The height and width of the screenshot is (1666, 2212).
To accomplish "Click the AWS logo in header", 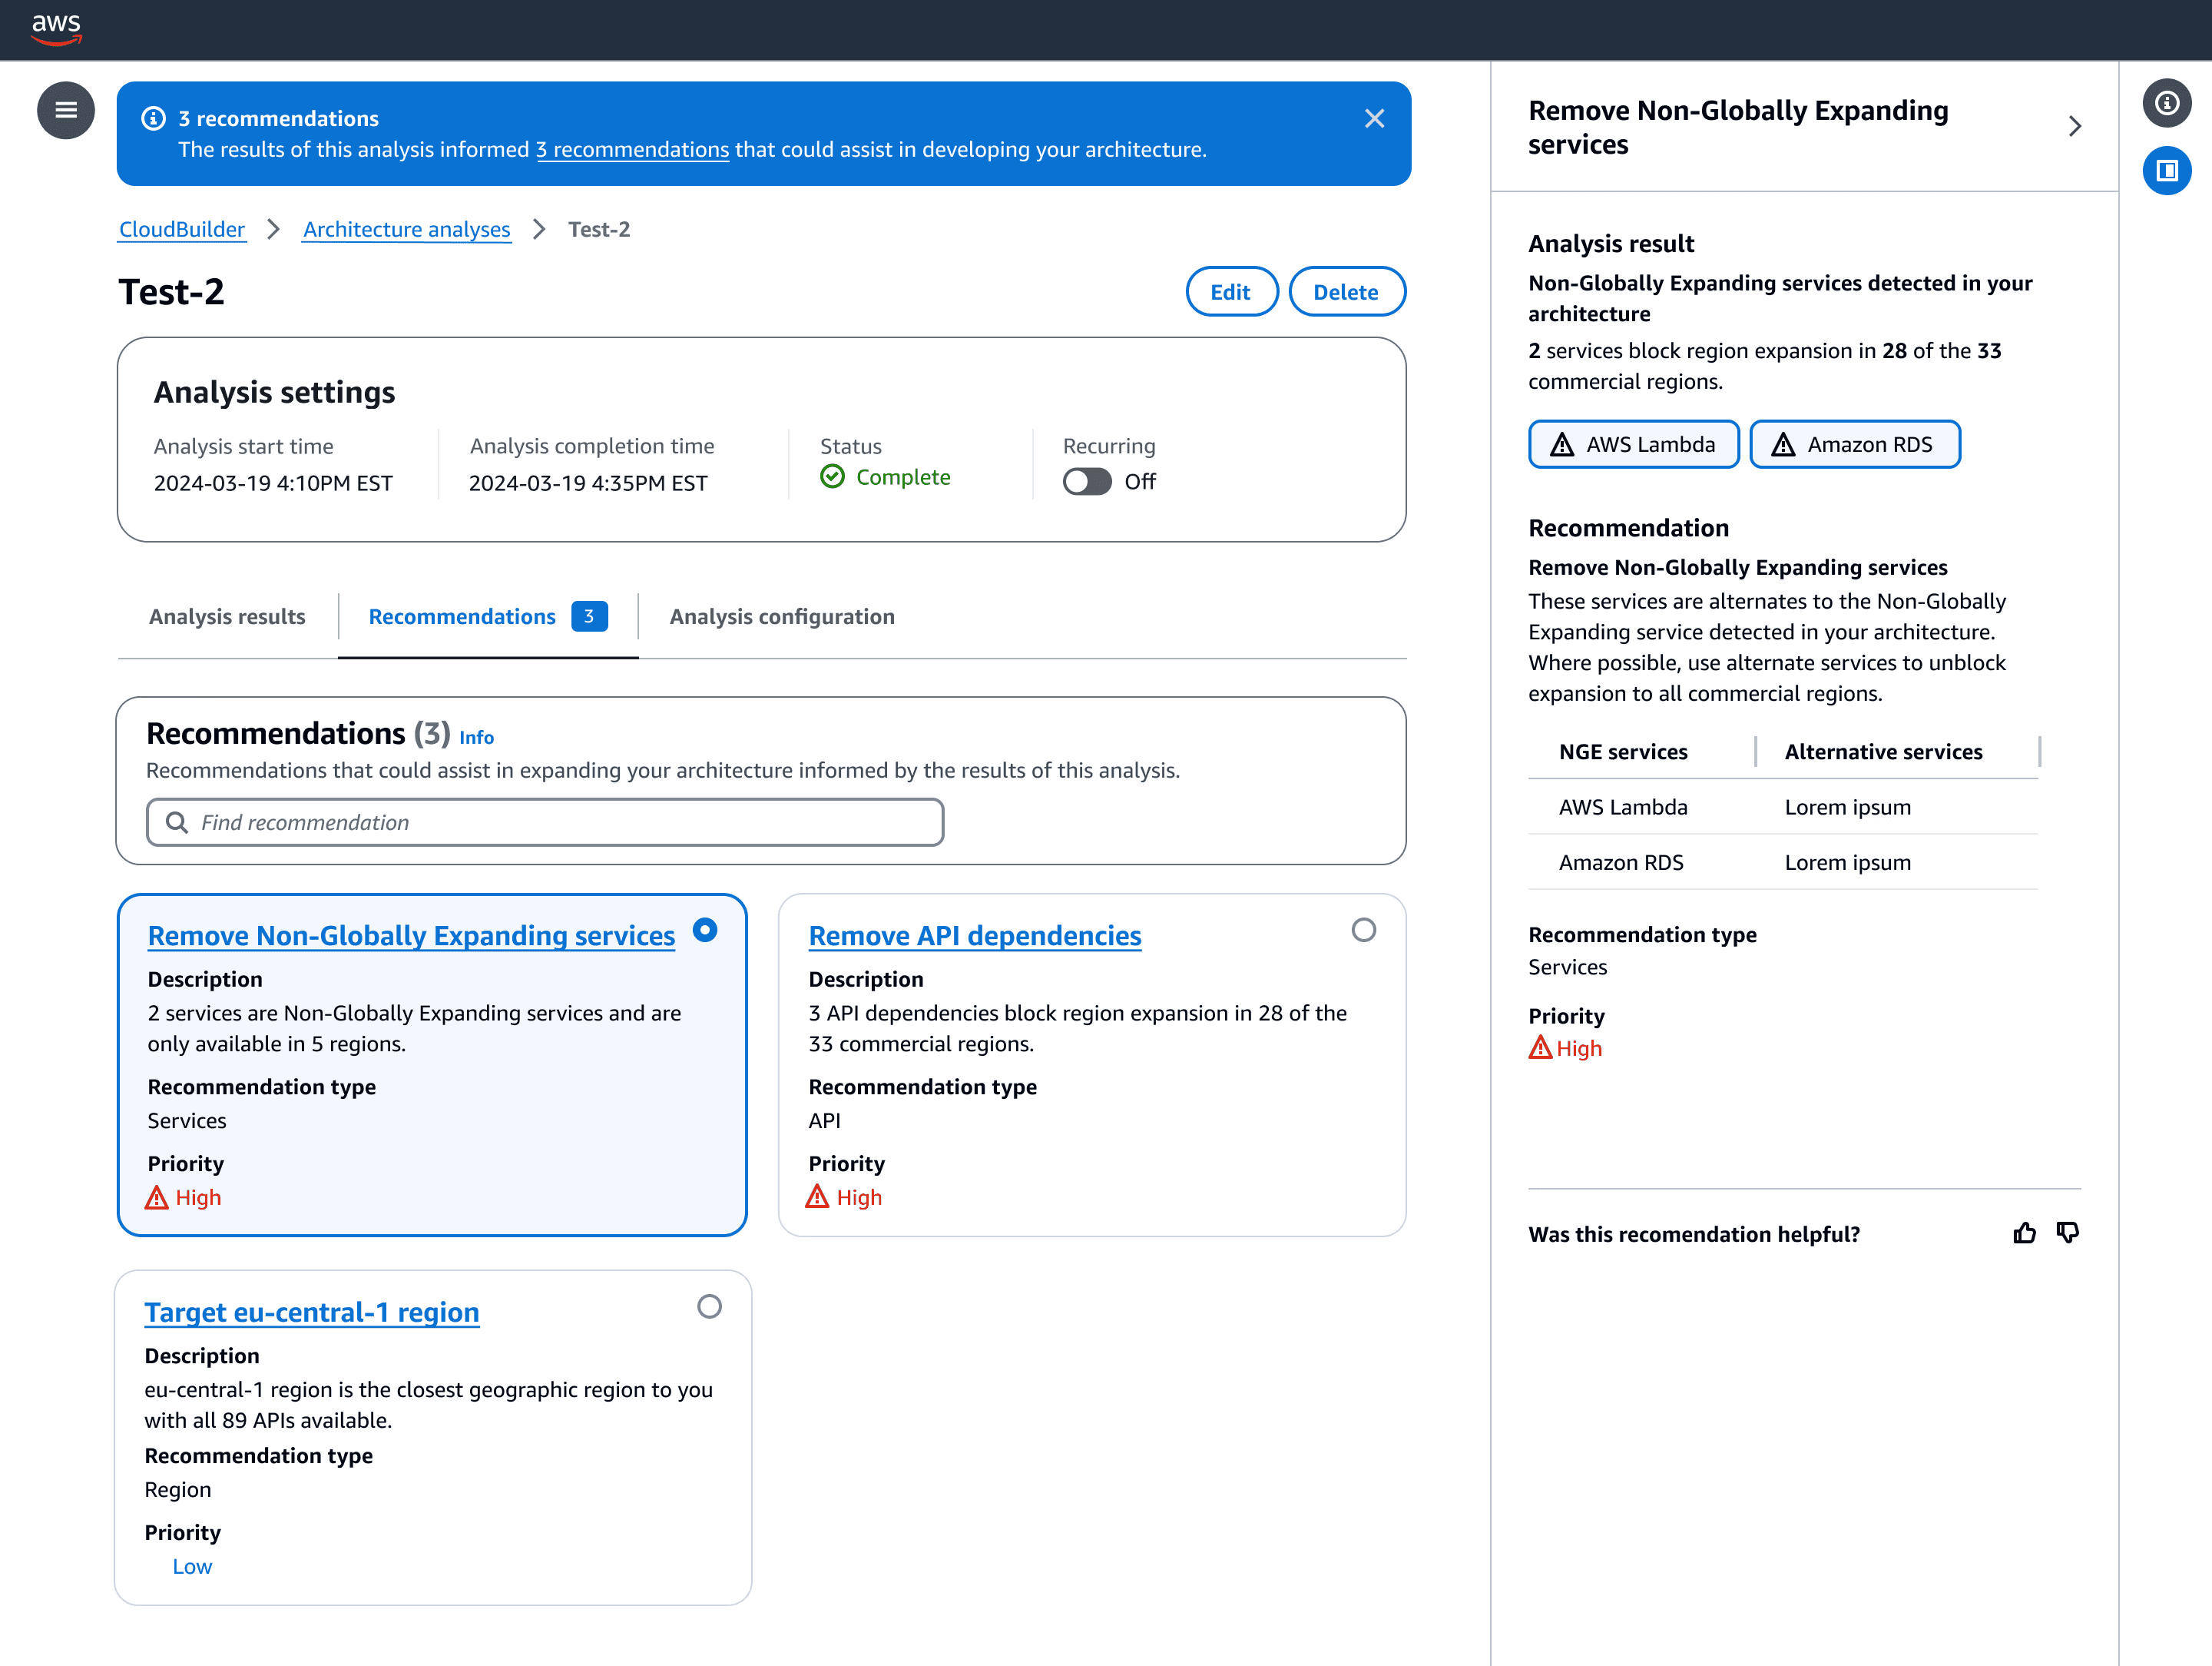I will [x=56, y=29].
